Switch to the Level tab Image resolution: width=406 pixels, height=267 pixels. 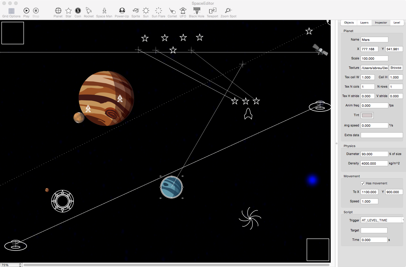[397, 23]
